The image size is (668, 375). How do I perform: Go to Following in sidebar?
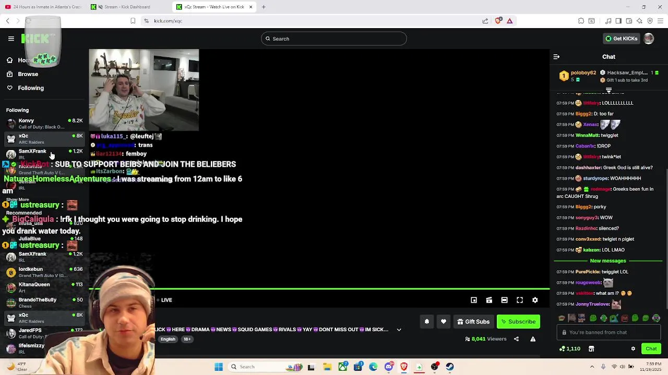click(31, 88)
